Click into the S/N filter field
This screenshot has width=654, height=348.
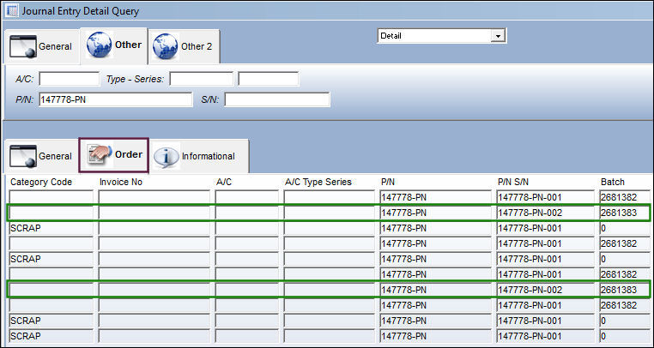tap(277, 99)
